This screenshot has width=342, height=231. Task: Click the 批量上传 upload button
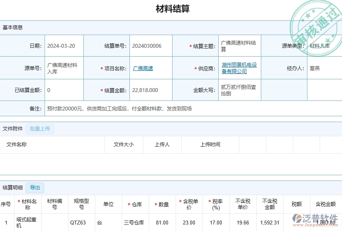40,129
